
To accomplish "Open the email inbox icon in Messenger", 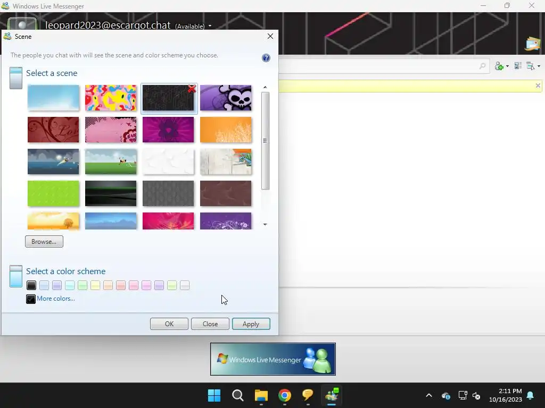I will click(533, 44).
